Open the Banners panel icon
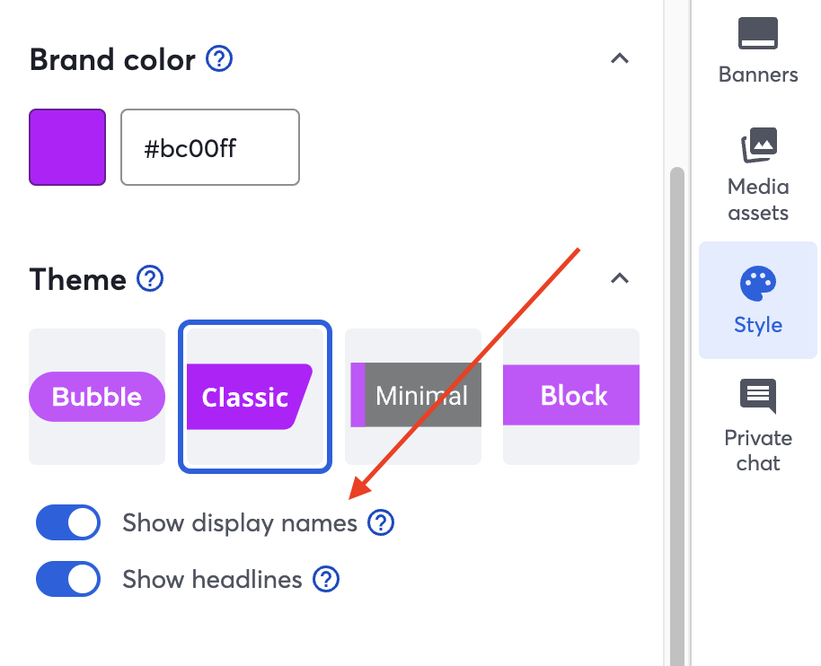The width and height of the screenshot is (821, 666). coord(758,36)
